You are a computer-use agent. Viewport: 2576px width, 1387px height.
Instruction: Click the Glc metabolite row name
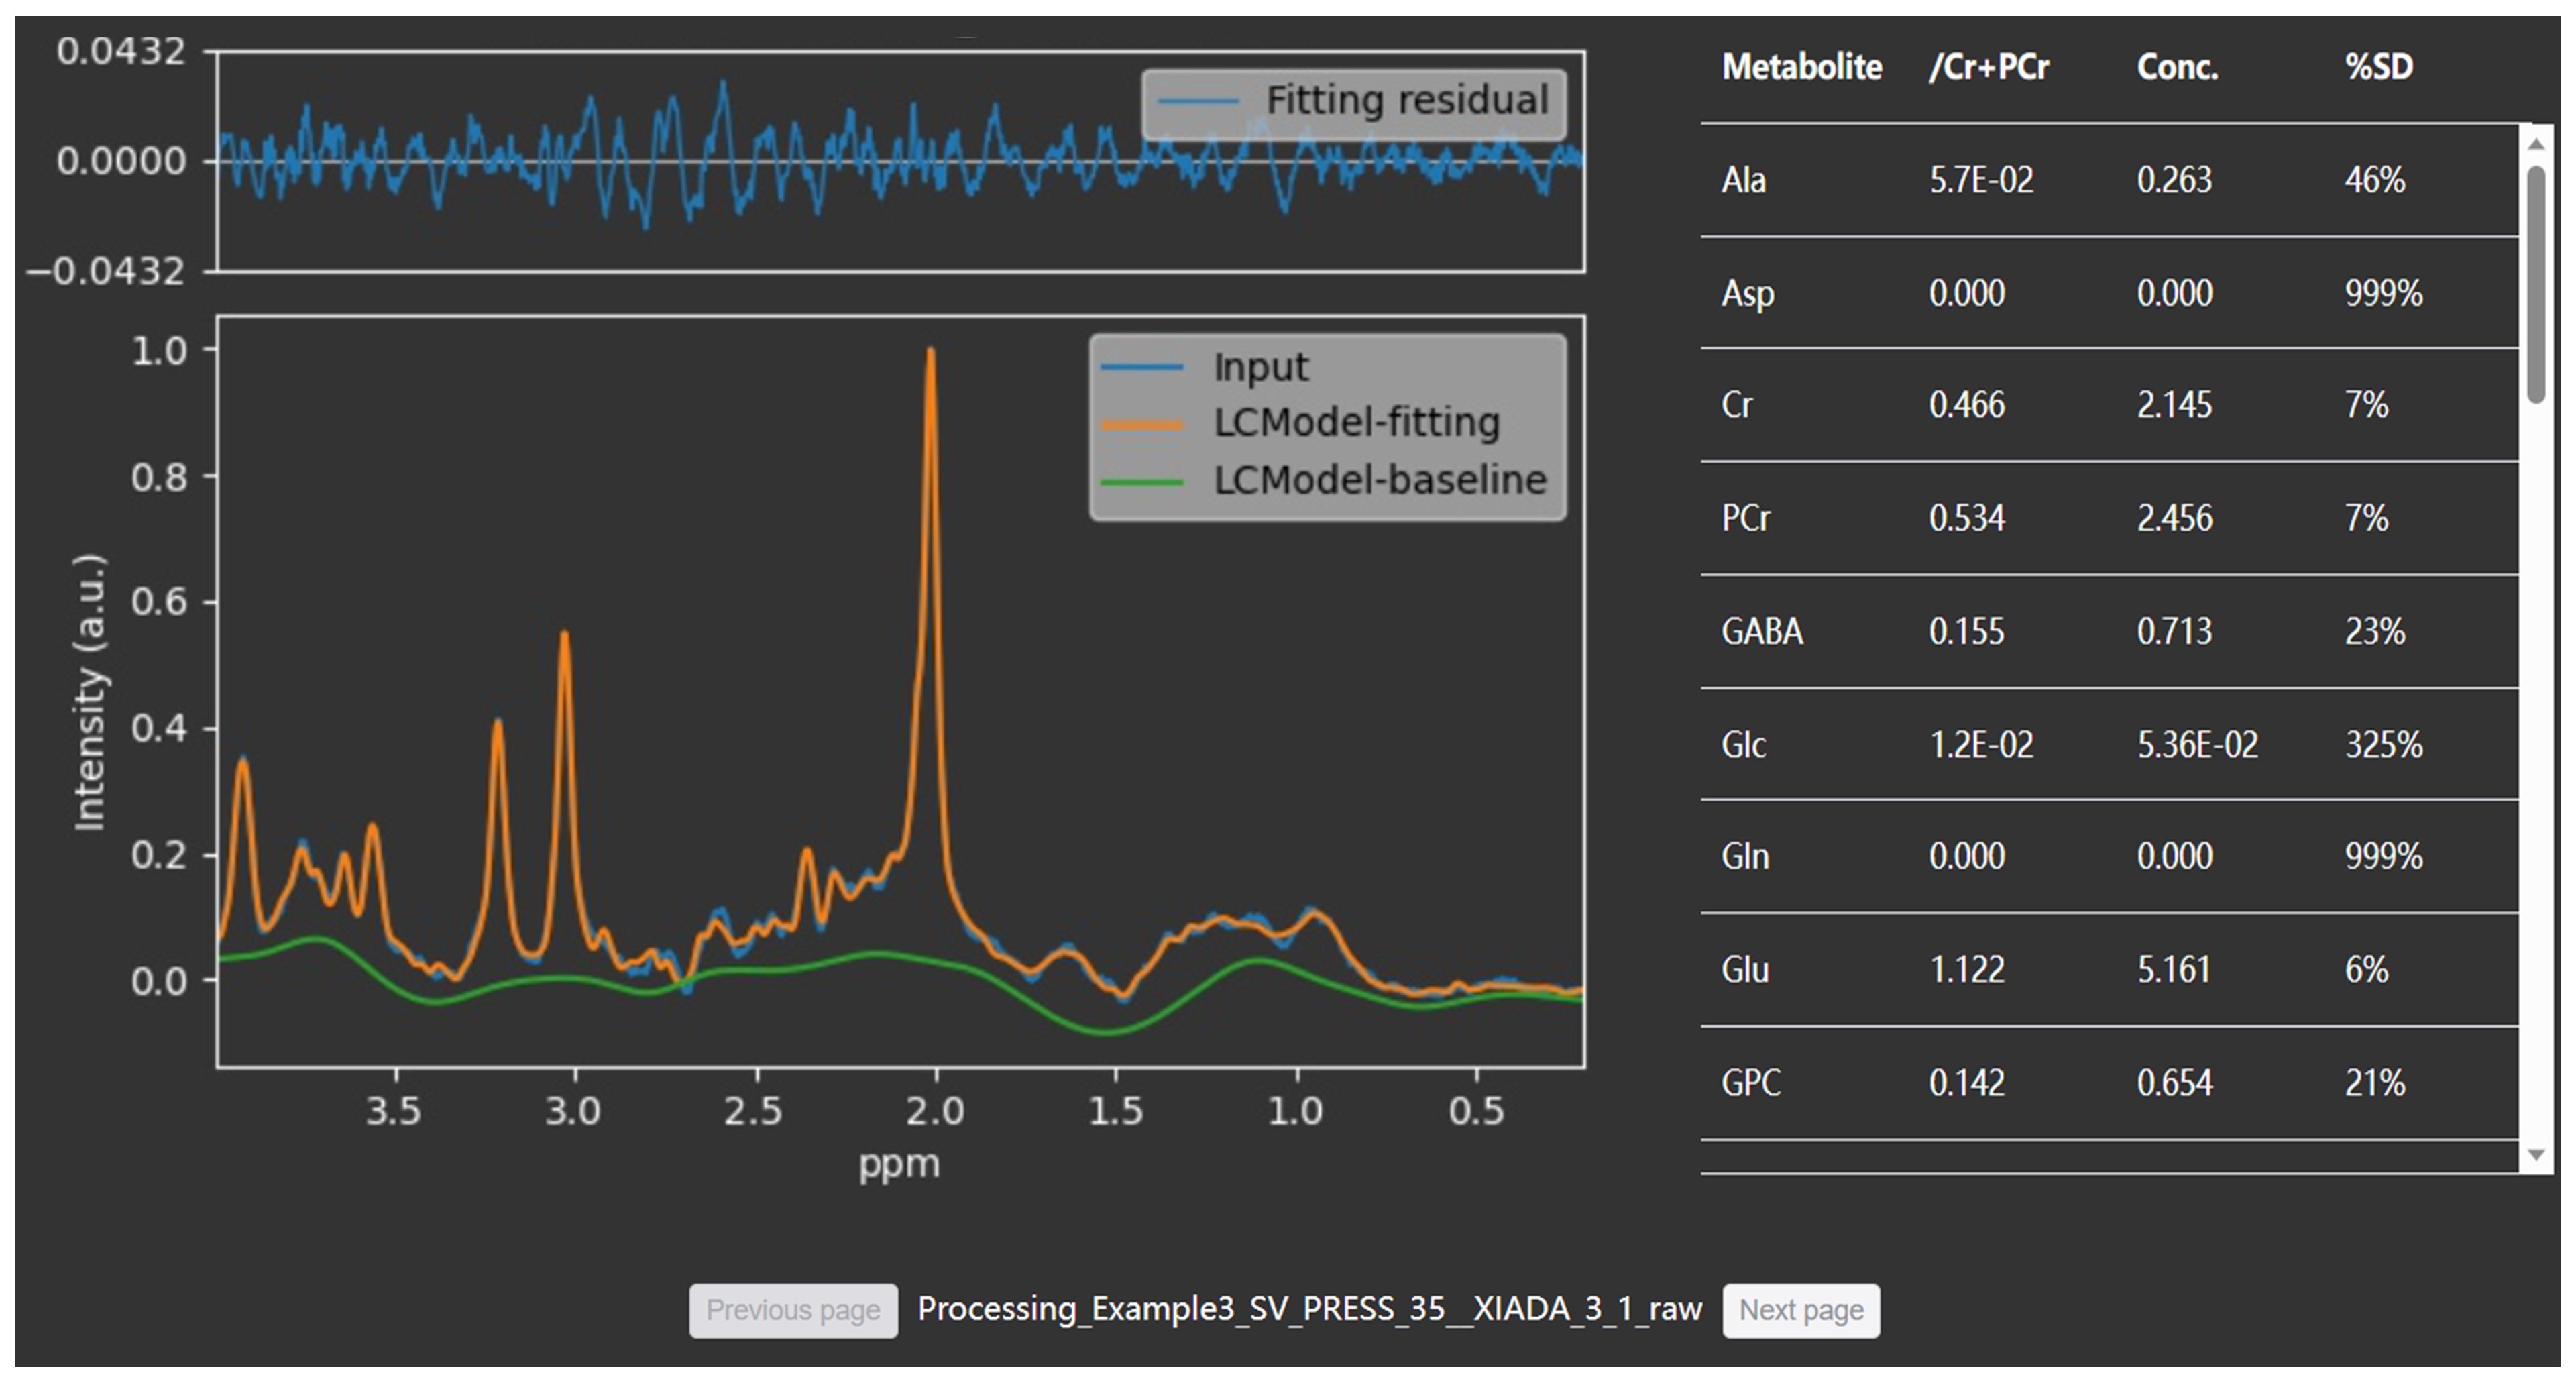1744,745
